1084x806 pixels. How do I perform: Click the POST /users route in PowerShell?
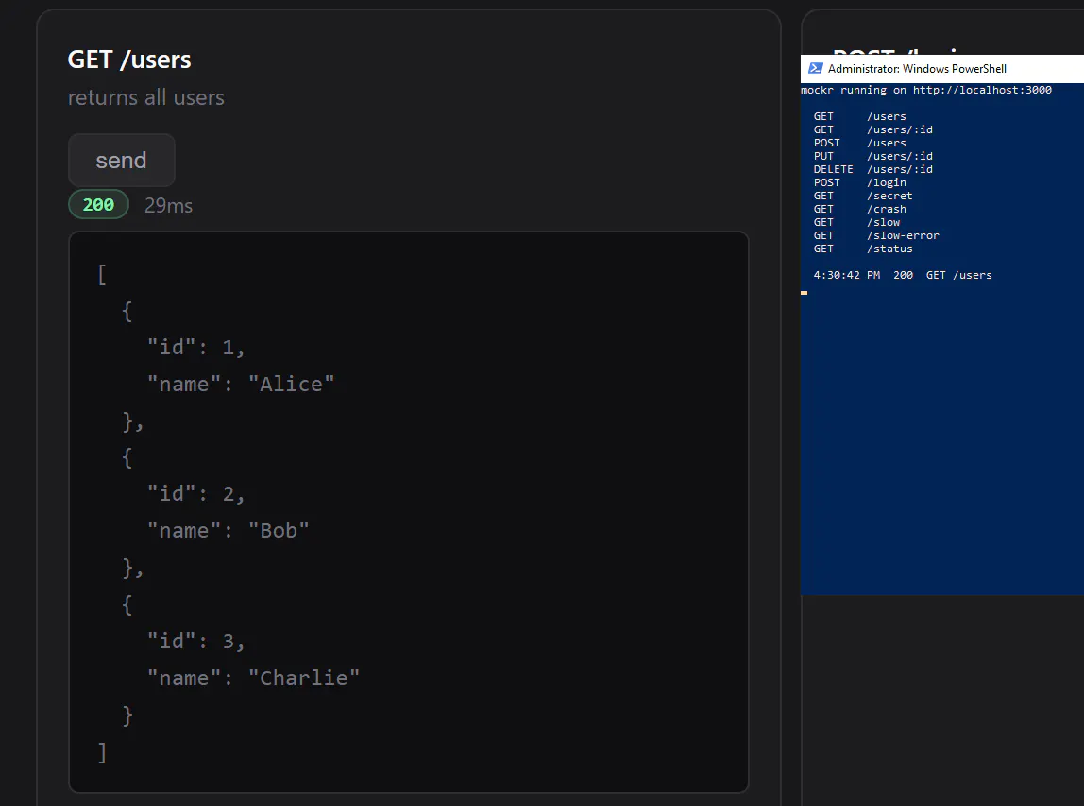tap(860, 144)
